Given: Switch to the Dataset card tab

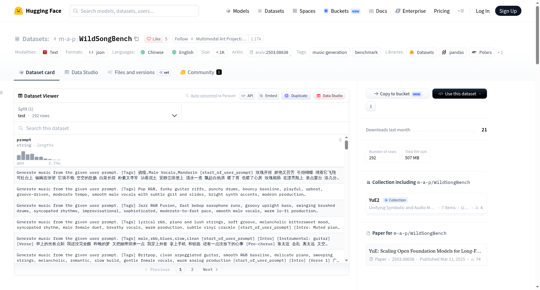Looking at the screenshot, I should [37, 72].
